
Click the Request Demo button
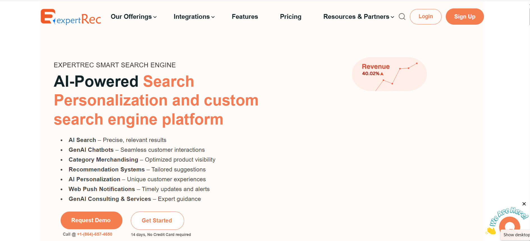click(x=91, y=221)
